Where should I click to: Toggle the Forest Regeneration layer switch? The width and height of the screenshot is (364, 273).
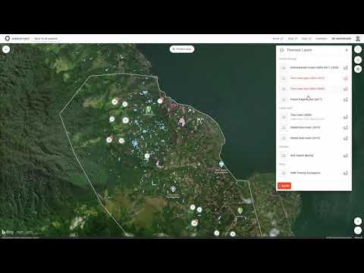tap(283, 99)
